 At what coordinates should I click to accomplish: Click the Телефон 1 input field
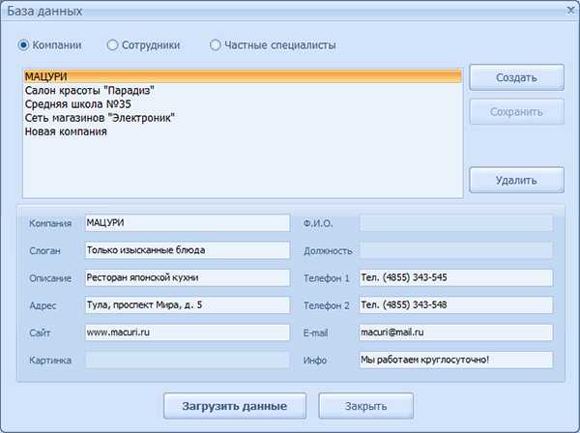[x=455, y=277]
